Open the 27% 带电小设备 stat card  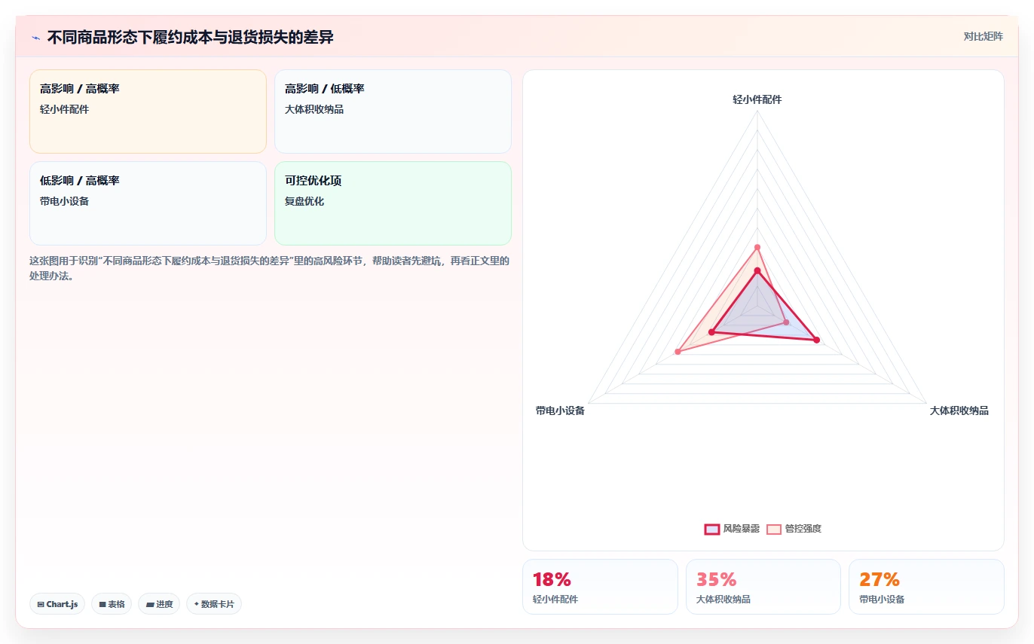point(926,587)
